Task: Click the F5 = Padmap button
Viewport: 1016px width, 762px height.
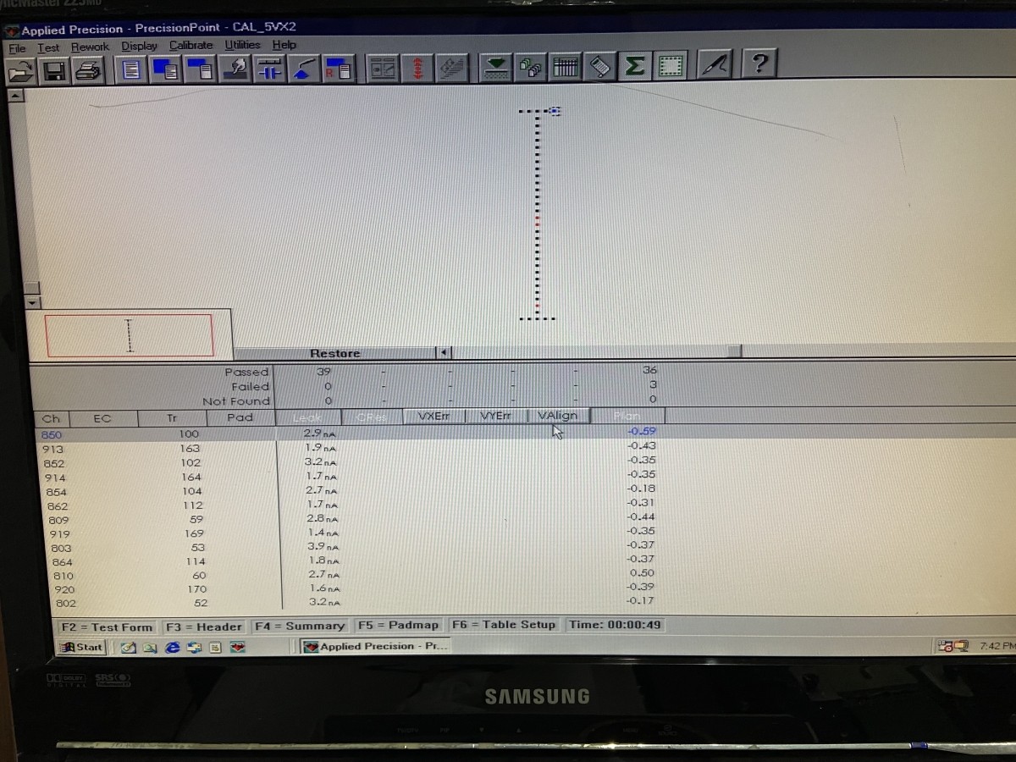Action: point(399,625)
